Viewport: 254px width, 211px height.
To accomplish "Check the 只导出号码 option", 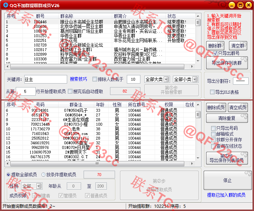I will point(213,128).
